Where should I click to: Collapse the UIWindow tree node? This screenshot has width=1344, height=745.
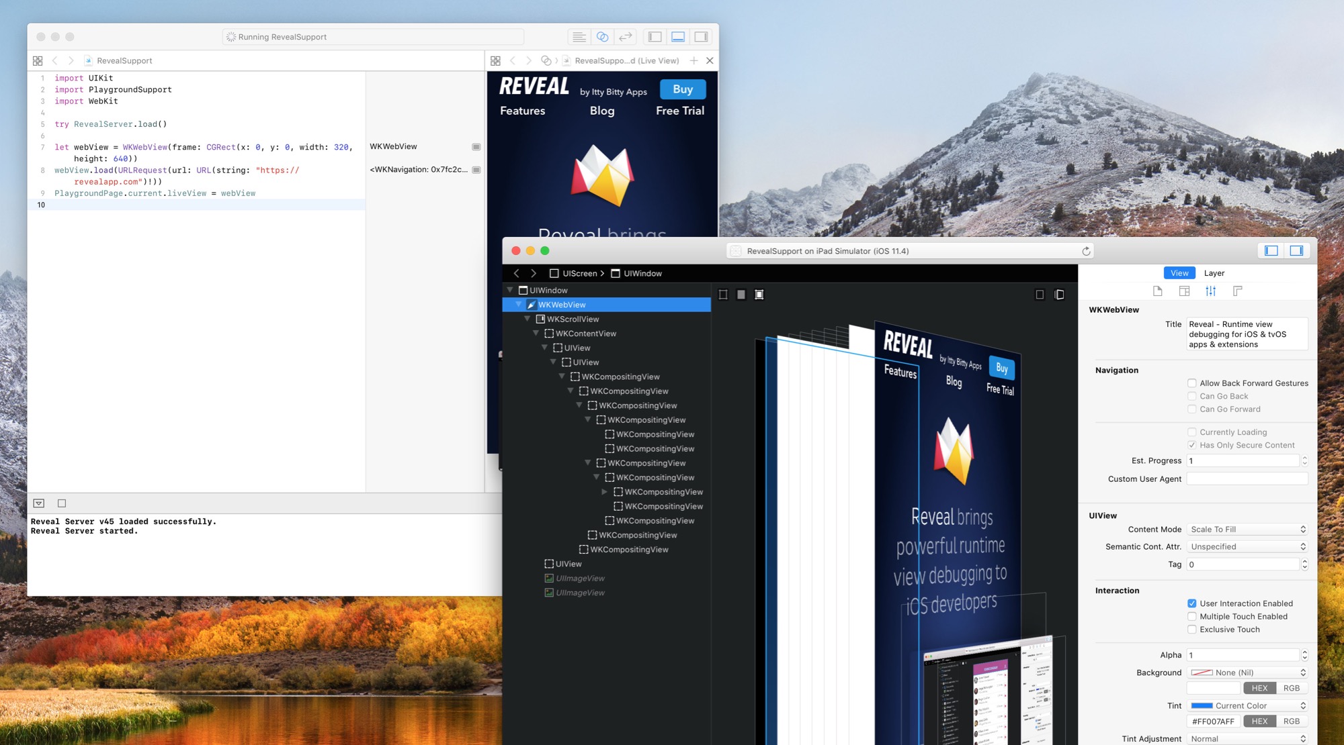510,290
